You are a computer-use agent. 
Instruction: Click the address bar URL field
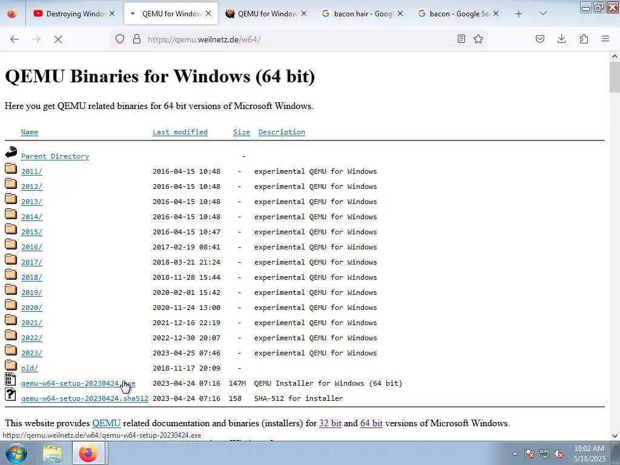(300, 39)
